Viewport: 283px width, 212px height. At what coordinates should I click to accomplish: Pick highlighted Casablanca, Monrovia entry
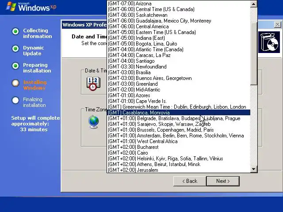[x=179, y=113]
